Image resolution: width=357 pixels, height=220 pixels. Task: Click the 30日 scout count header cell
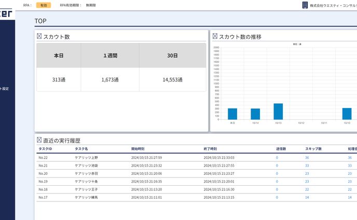pyautogui.click(x=172, y=56)
